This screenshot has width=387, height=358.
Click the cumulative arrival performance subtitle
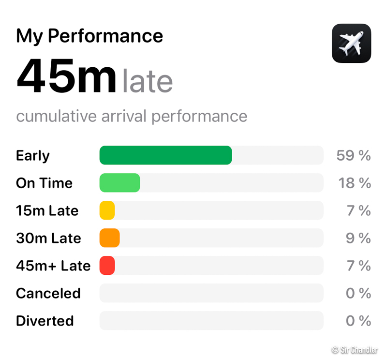[x=132, y=117]
